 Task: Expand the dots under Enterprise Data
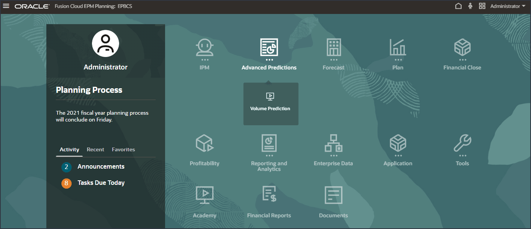pos(334,155)
